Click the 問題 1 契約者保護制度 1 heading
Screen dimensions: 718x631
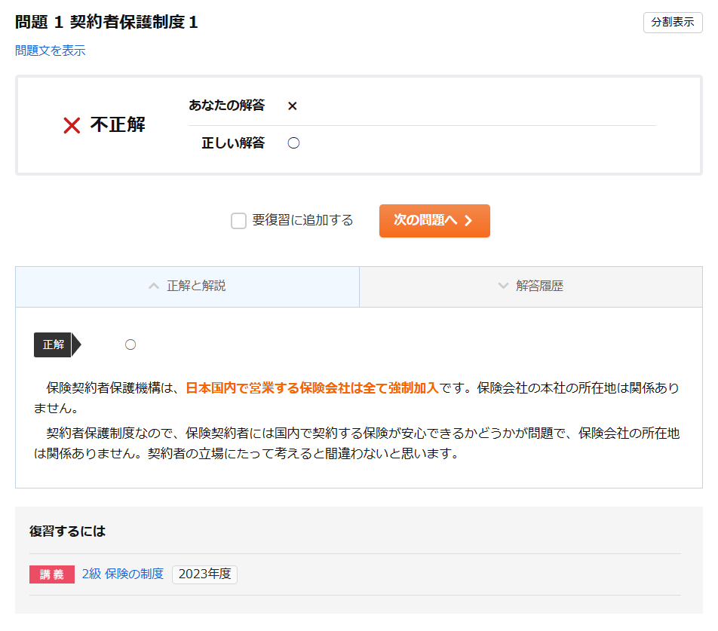click(x=106, y=22)
